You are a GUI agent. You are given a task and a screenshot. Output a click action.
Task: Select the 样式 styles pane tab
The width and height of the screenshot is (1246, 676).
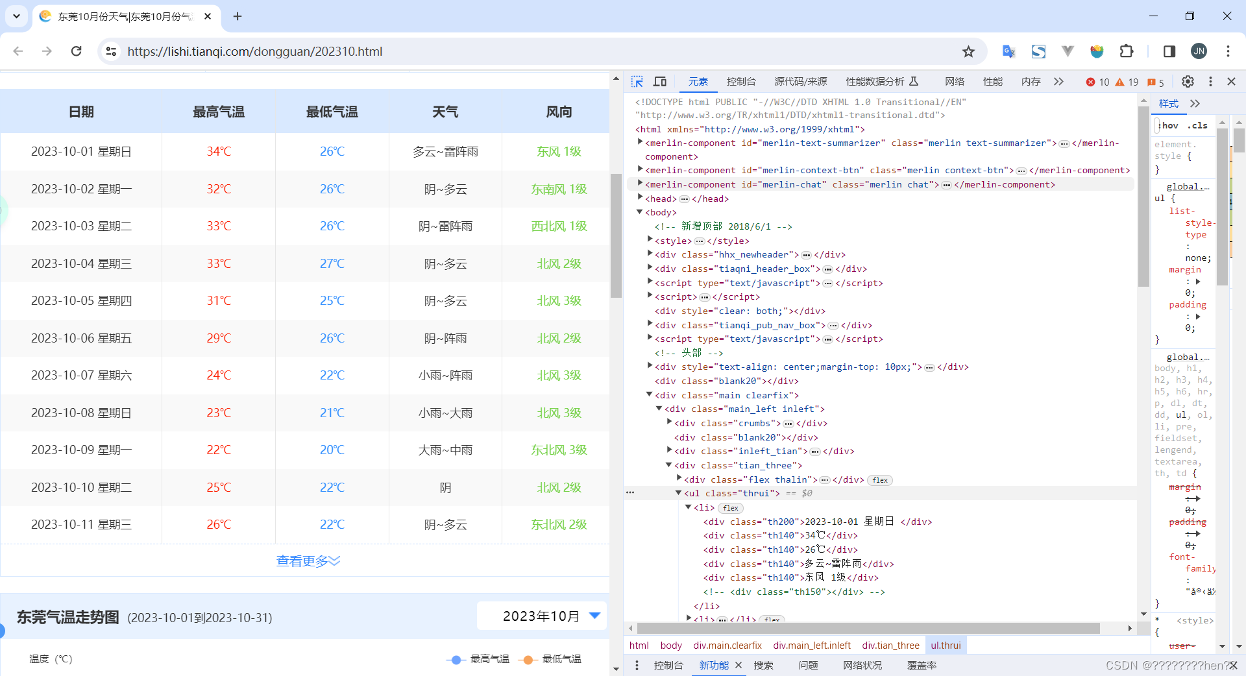(x=1168, y=104)
